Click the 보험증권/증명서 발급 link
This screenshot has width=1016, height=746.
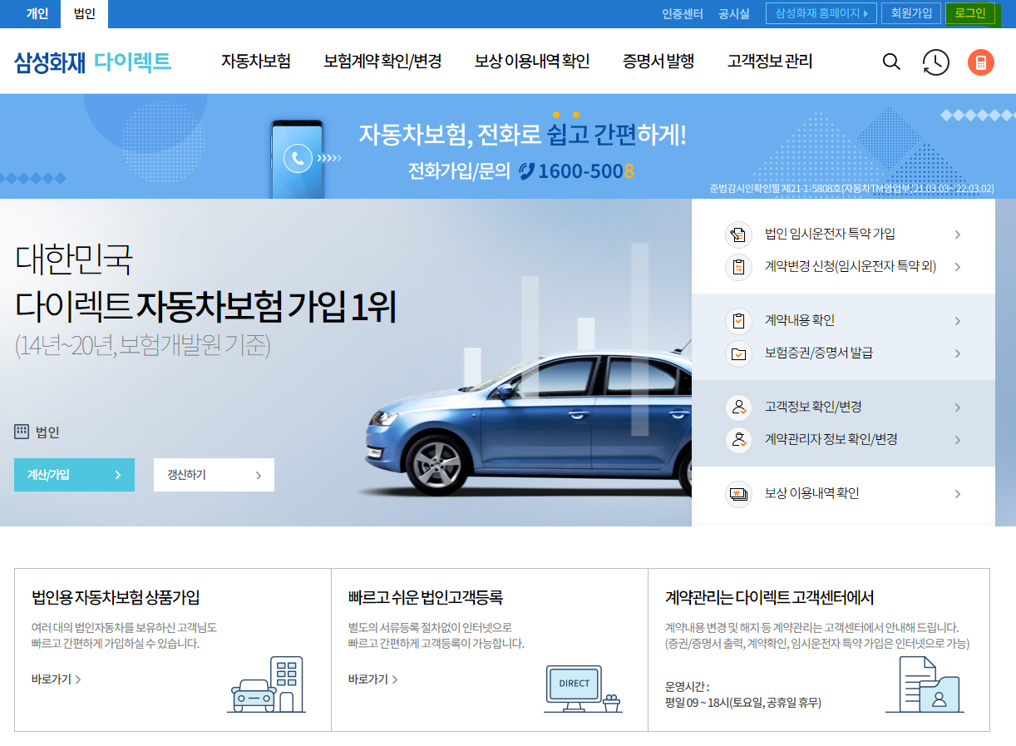(x=819, y=353)
